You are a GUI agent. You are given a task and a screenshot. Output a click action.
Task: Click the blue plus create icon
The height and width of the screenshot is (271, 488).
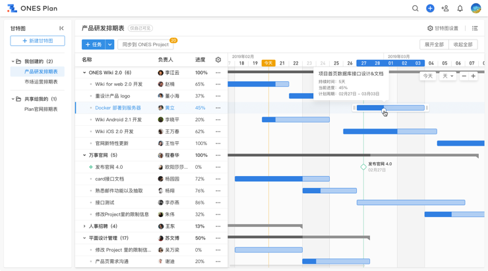coord(430,9)
